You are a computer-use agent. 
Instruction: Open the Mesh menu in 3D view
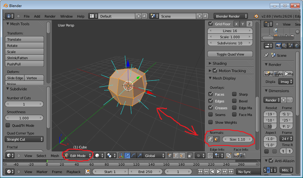(55, 156)
